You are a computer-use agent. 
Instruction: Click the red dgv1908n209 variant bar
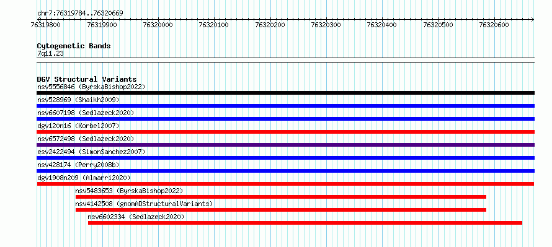click(x=285, y=184)
